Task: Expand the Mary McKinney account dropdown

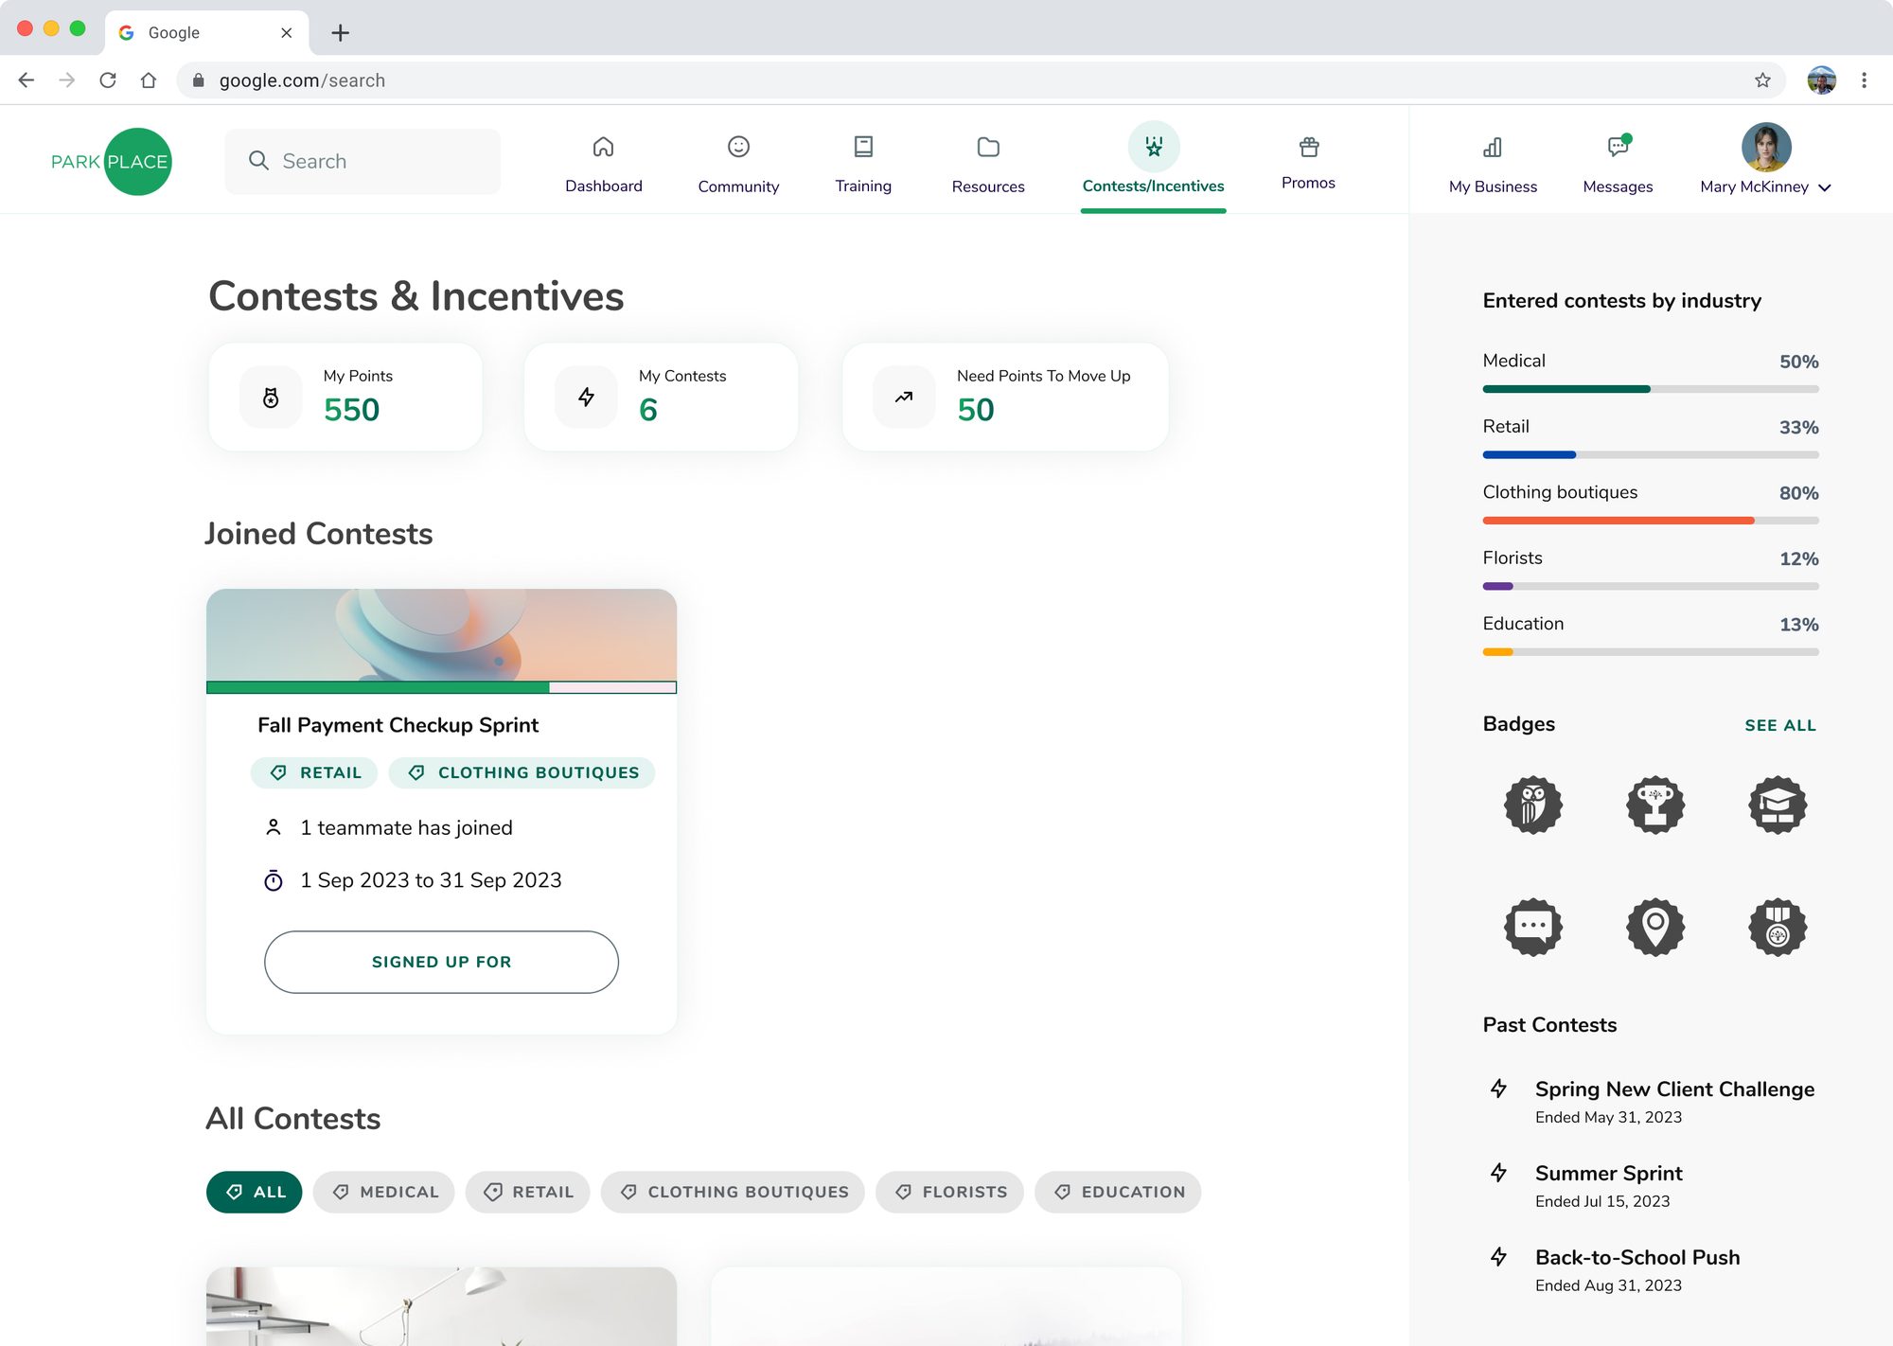Action: (x=1825, y=187)
